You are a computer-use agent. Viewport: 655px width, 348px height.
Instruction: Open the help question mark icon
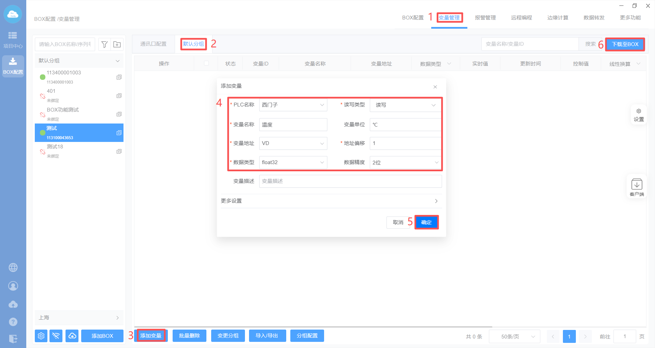(13, 321)
